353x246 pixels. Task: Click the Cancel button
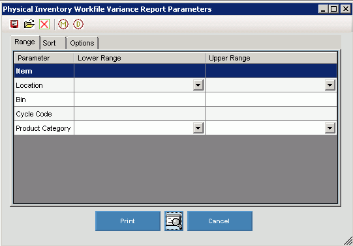pos(220,221)
